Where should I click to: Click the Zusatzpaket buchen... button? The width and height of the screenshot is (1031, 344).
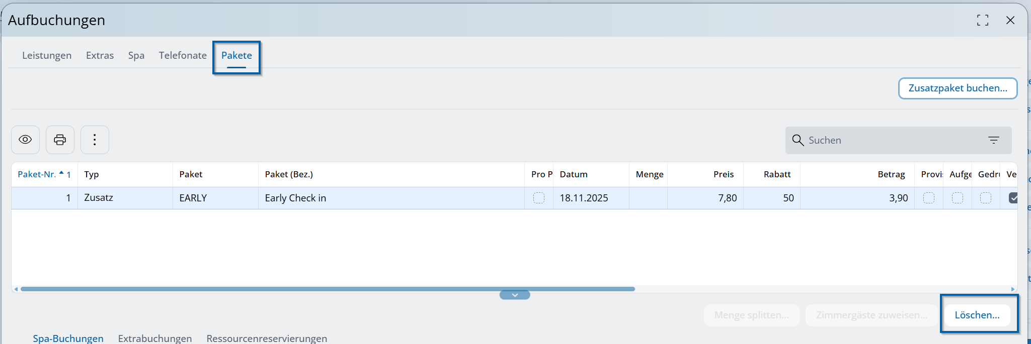pyautogui.click(x=958, y=88)
